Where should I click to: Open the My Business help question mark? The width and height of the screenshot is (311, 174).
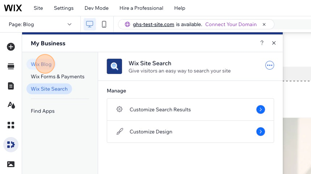point(262,43)
